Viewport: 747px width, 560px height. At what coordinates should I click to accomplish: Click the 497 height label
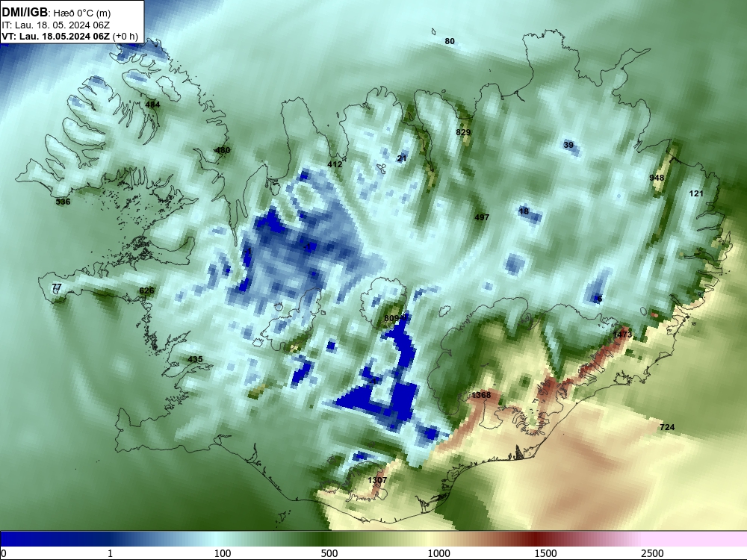pos(482,217)
